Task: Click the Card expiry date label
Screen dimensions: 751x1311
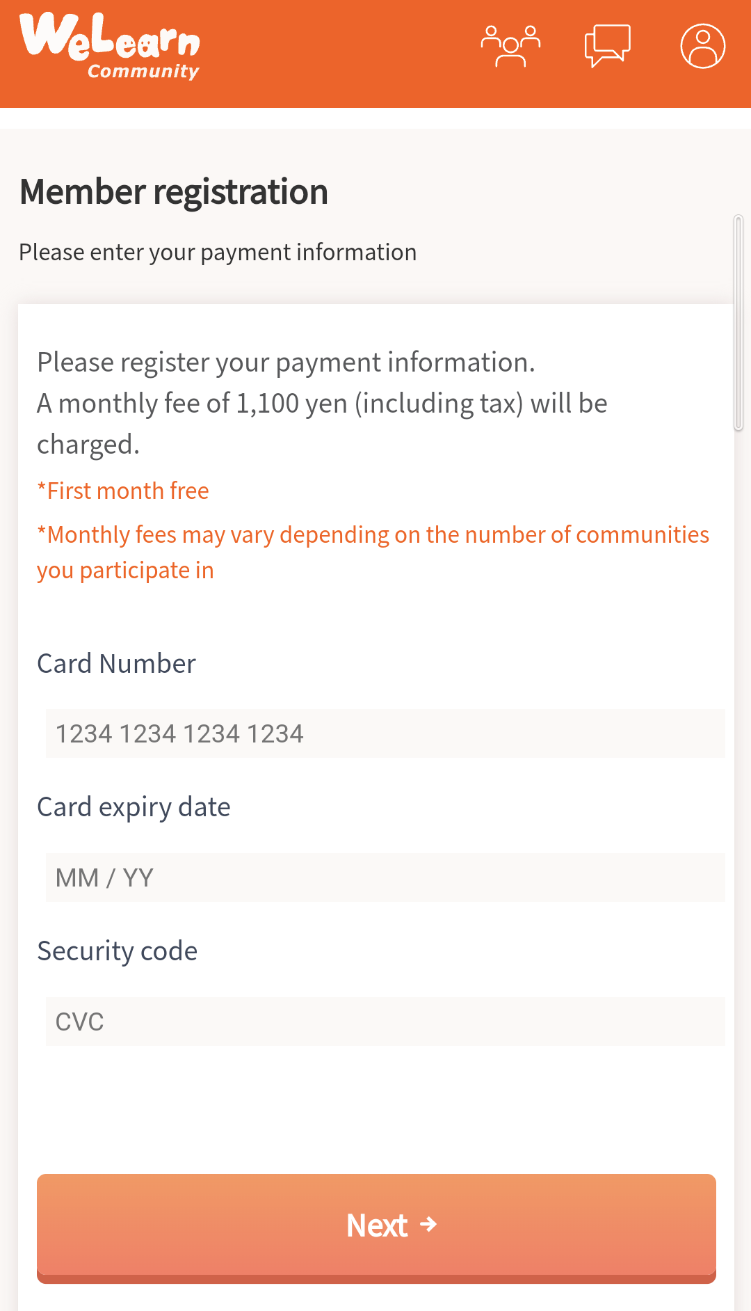Action: 134,807
